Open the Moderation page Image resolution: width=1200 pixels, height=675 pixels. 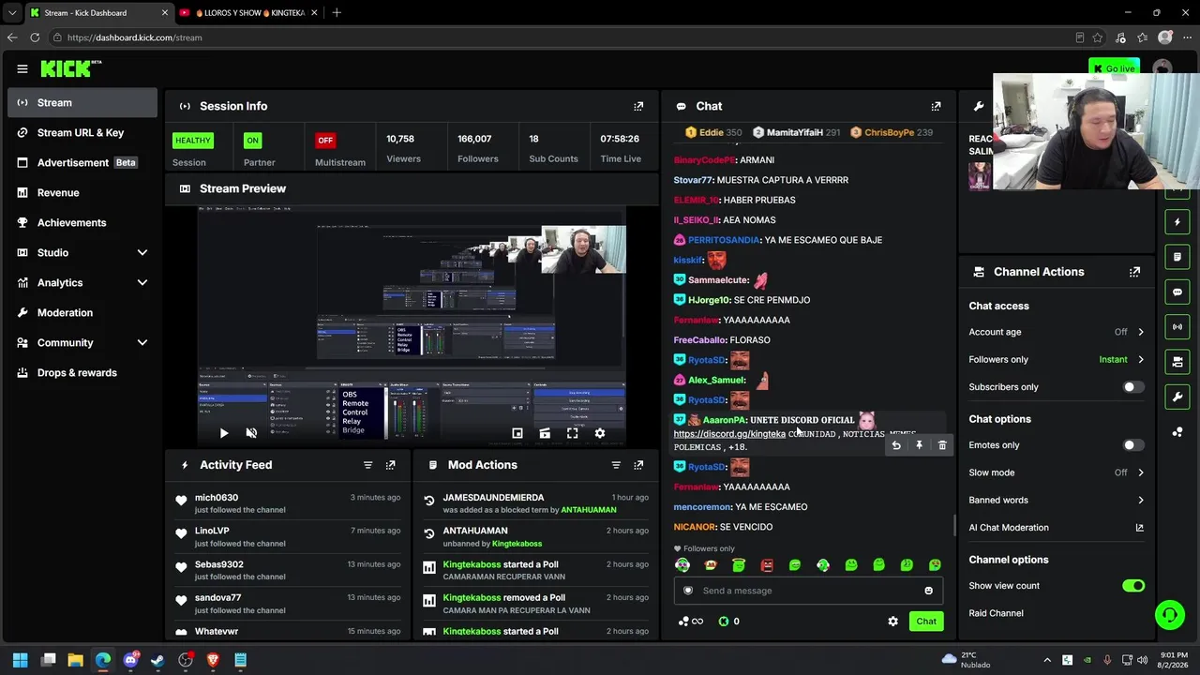(x=82, y=312)
